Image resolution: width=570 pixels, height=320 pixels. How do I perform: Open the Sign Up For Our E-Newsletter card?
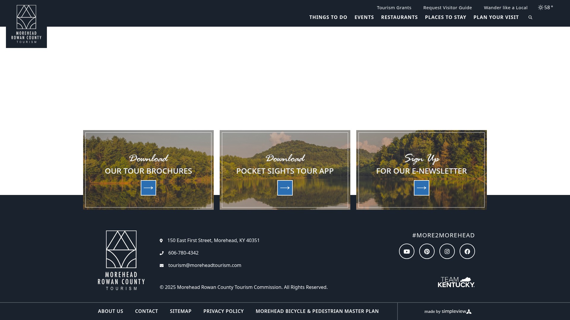[422, 170]
